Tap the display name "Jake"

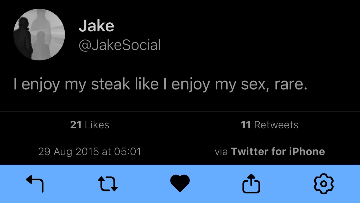tap(96, 26)
